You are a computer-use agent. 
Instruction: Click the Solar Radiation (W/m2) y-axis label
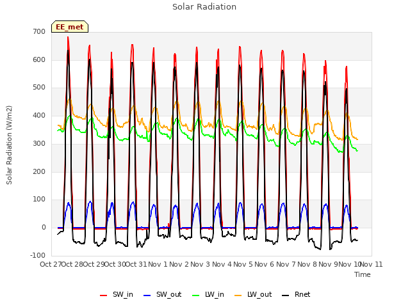(9, 145)
